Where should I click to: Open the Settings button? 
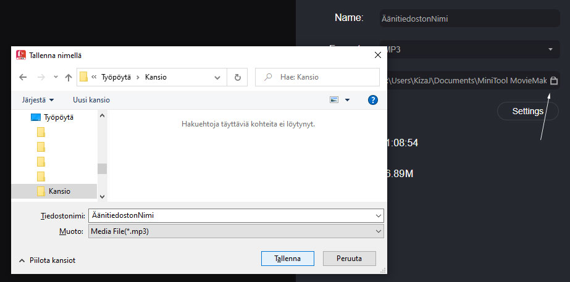click(x=527, y=111)
